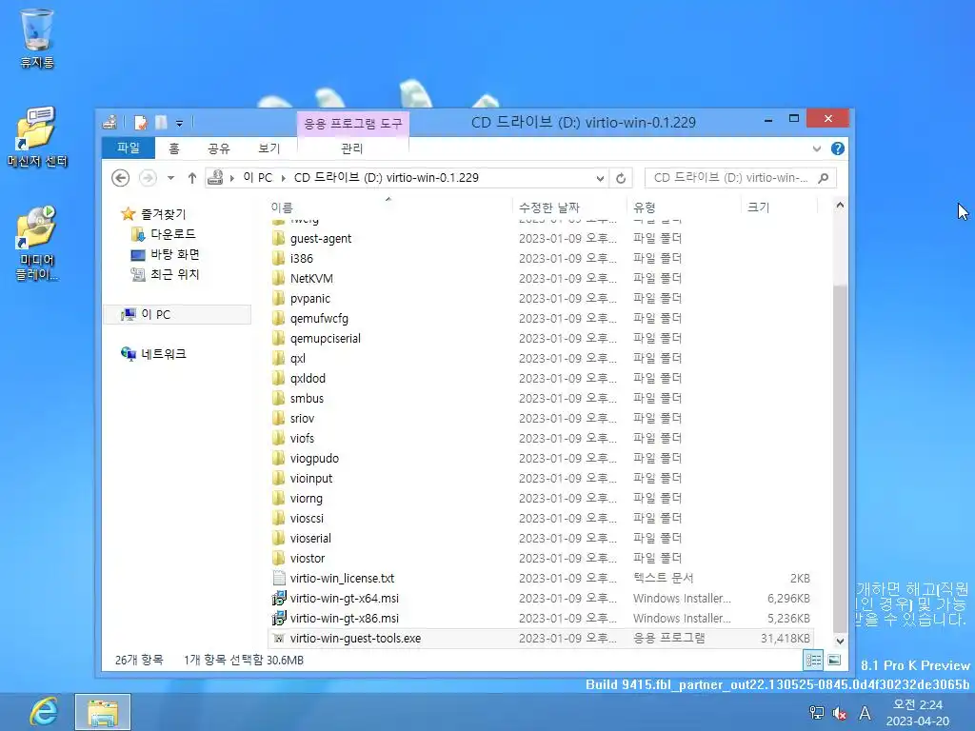Select the vioinput folder icon
The width and height of the screenshot is (975, 731).
click(279, 479)
